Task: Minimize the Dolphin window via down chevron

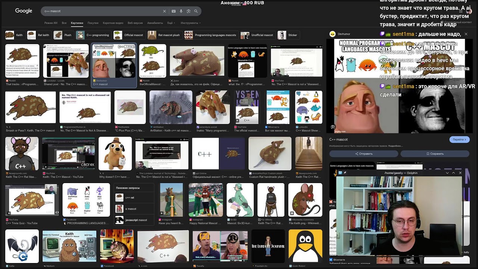Action: (x=447, y=173)
